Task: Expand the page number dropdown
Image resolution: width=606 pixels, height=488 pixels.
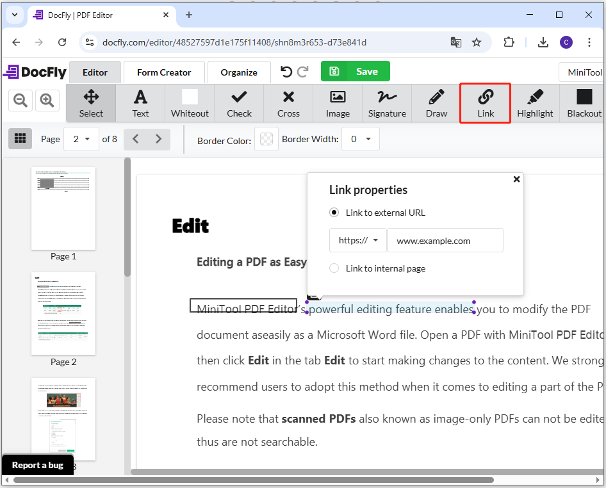Action: tap(81, 139)
